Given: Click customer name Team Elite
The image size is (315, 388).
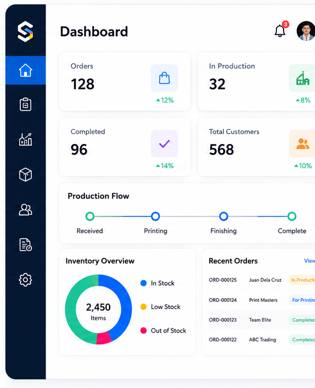Looking at the screenshot, I should (x=260, y=320).
